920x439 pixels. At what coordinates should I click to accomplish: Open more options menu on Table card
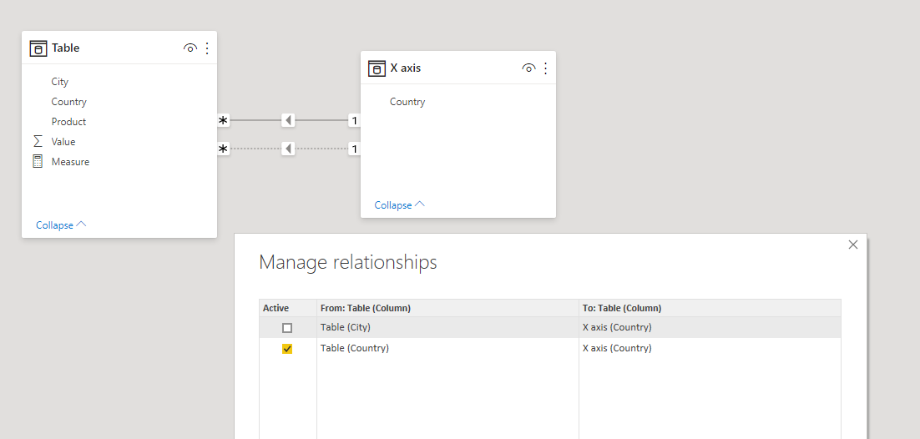click(x=207, y=48)
